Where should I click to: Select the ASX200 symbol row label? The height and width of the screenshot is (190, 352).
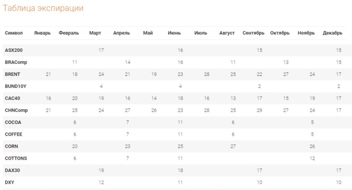click(14, 51)
